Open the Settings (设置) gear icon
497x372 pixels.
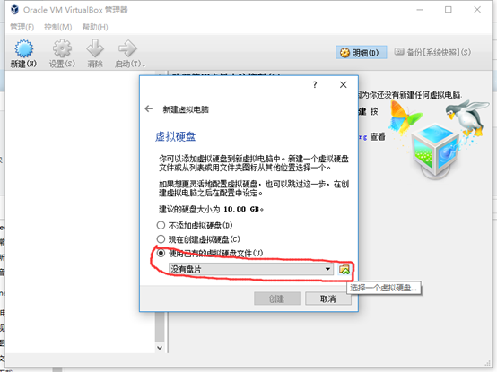point(62,48)
